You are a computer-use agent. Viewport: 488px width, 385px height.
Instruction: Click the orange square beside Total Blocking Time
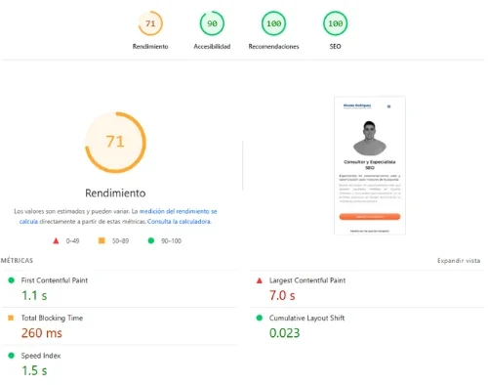[11, 318]
